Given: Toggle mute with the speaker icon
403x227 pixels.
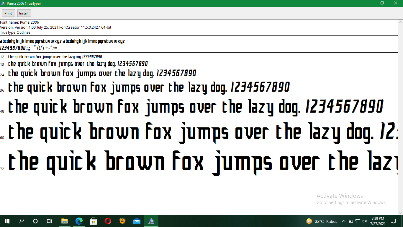Looking at the screenshot, I should click(365, 221).
